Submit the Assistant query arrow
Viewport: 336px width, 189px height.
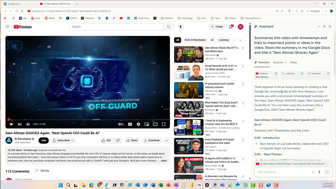[327, 172]
